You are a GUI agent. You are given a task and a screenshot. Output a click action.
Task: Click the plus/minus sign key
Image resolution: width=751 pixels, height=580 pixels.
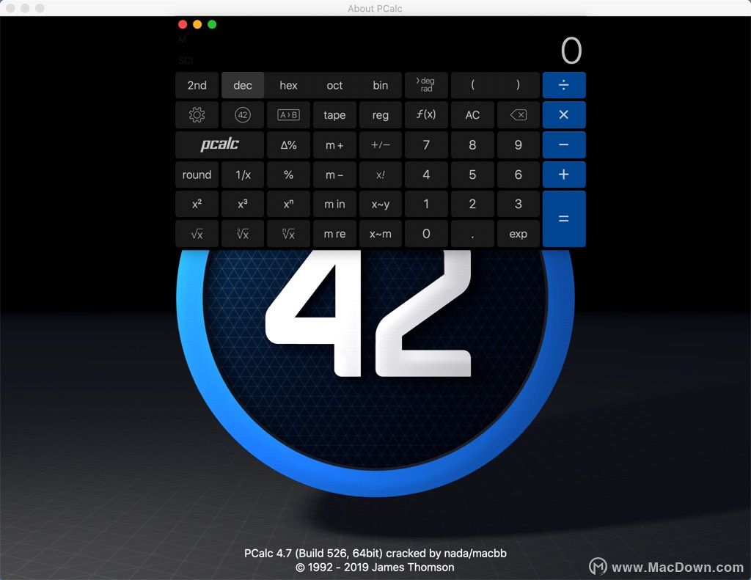tap(381, 144)
